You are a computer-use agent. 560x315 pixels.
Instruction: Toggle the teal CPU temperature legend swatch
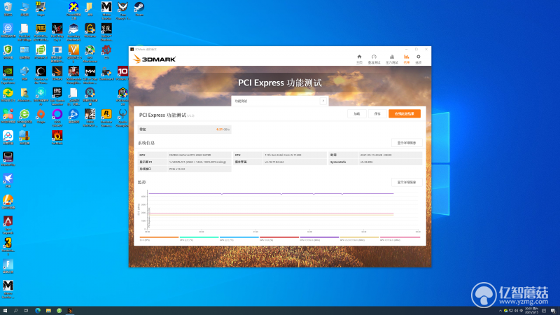coord(199,237)
